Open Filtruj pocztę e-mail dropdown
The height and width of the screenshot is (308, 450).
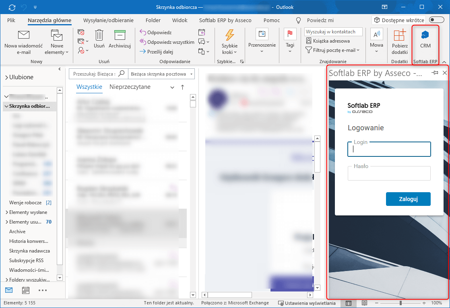pos(332,50)
